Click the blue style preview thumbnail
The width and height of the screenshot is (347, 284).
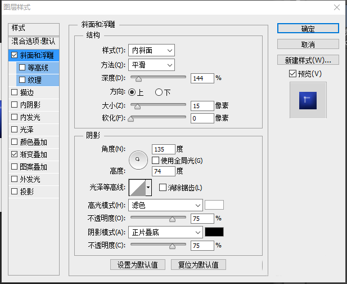click(308, 100)
